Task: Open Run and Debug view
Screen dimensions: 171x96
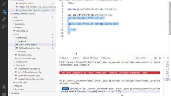Action: coord(4,26)
